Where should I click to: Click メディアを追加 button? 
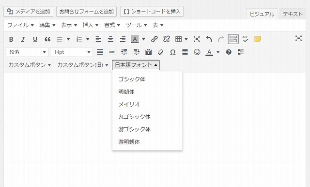[28, 12]
